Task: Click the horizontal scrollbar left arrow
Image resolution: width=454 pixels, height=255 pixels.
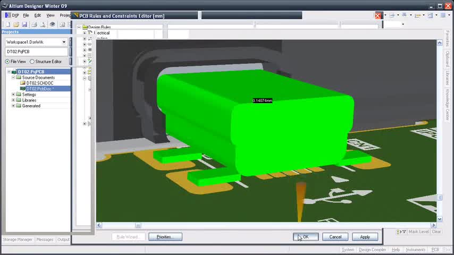Action: (x=99, y=225)
